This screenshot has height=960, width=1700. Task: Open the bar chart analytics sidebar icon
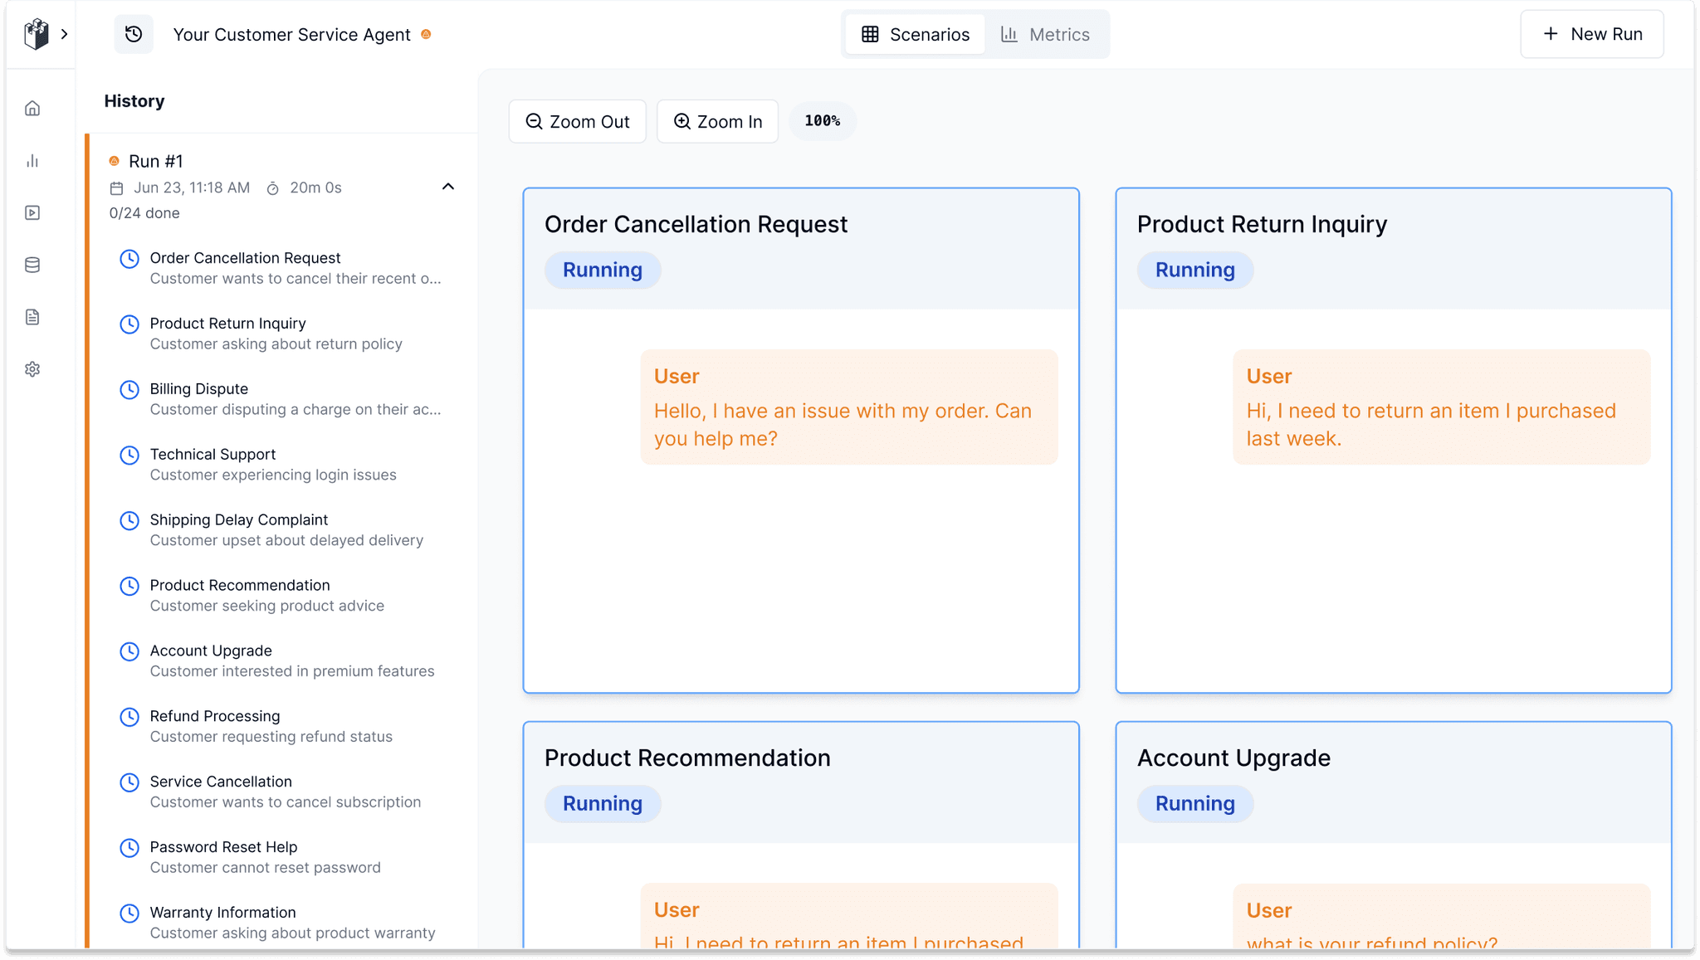(32, 161)
